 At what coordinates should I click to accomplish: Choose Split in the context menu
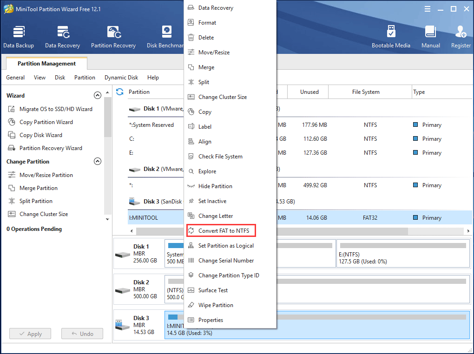[x=230, y=82]
